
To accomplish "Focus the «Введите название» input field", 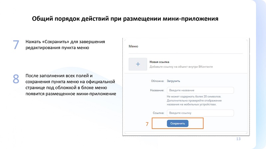I will [x=200, y=90].
